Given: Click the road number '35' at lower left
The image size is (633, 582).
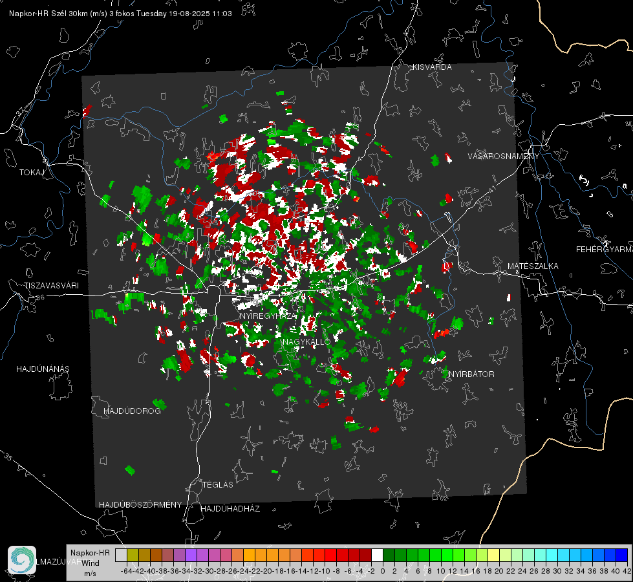Looking at the screenshot, I should 9,457.
